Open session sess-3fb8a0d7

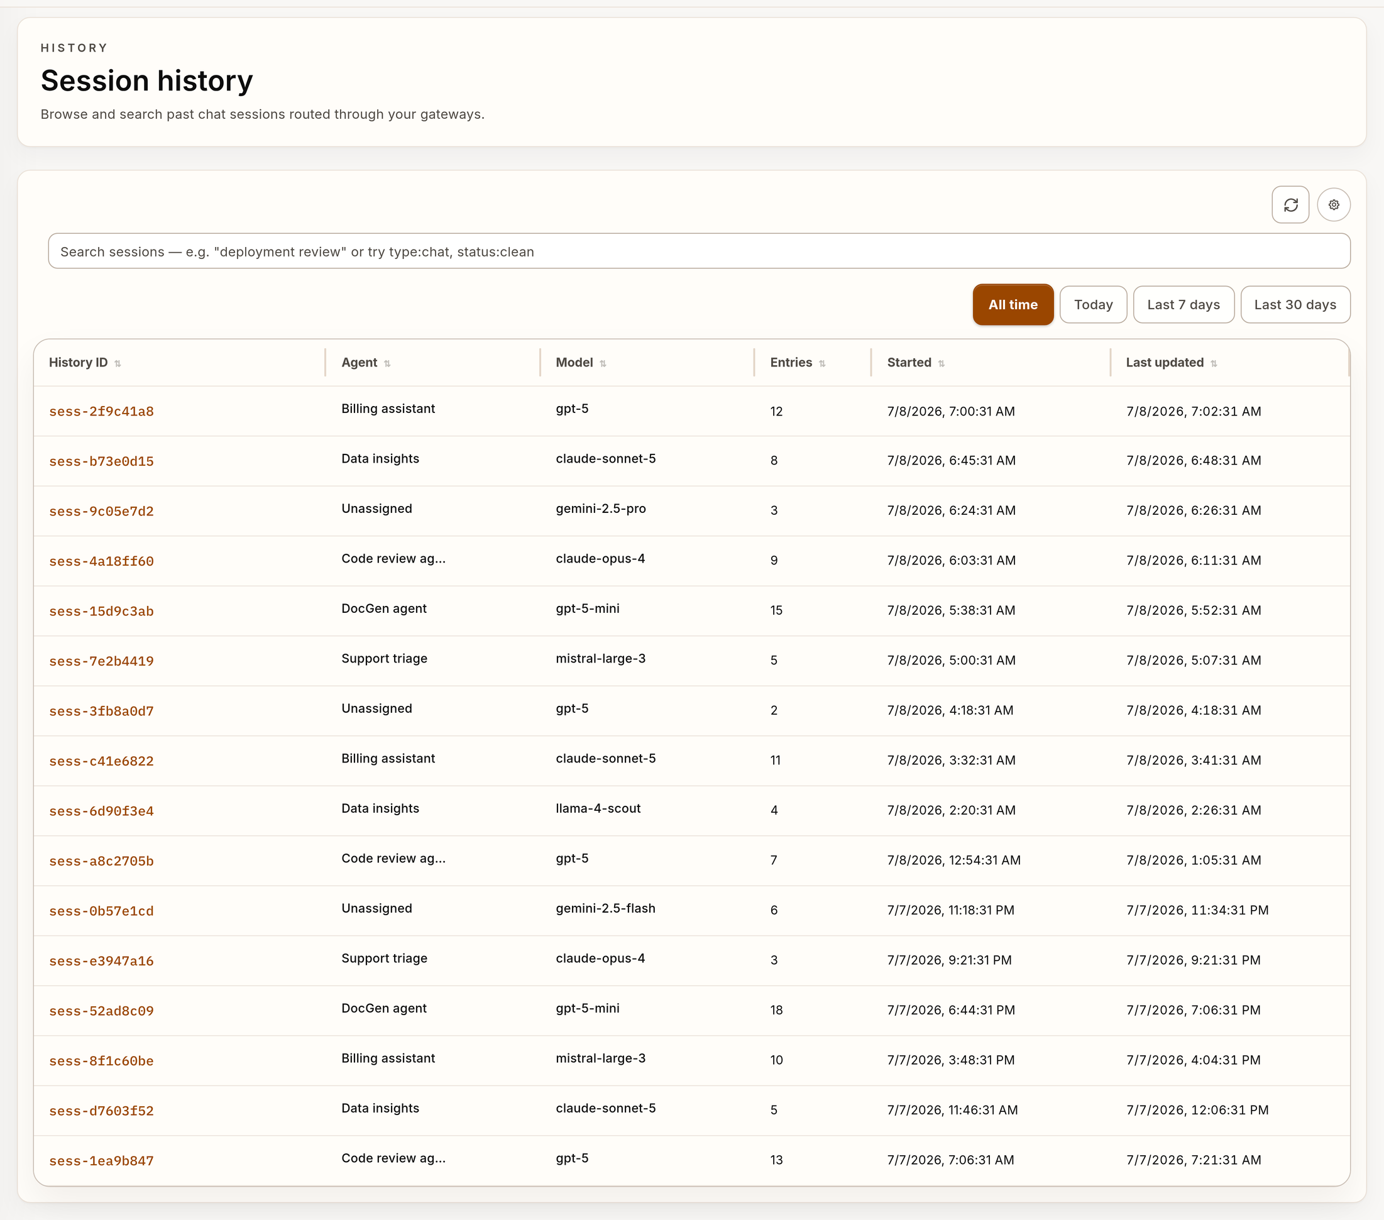tap(102, 711)
